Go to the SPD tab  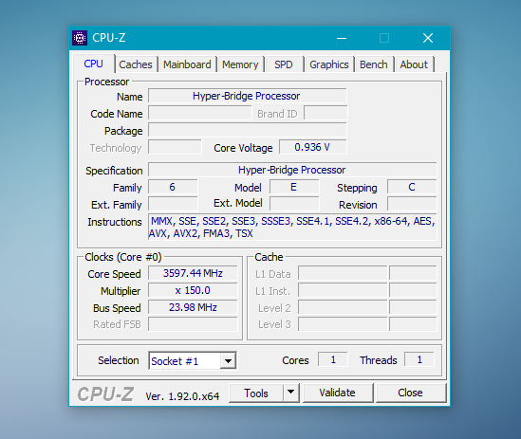(x=284, y=64)
